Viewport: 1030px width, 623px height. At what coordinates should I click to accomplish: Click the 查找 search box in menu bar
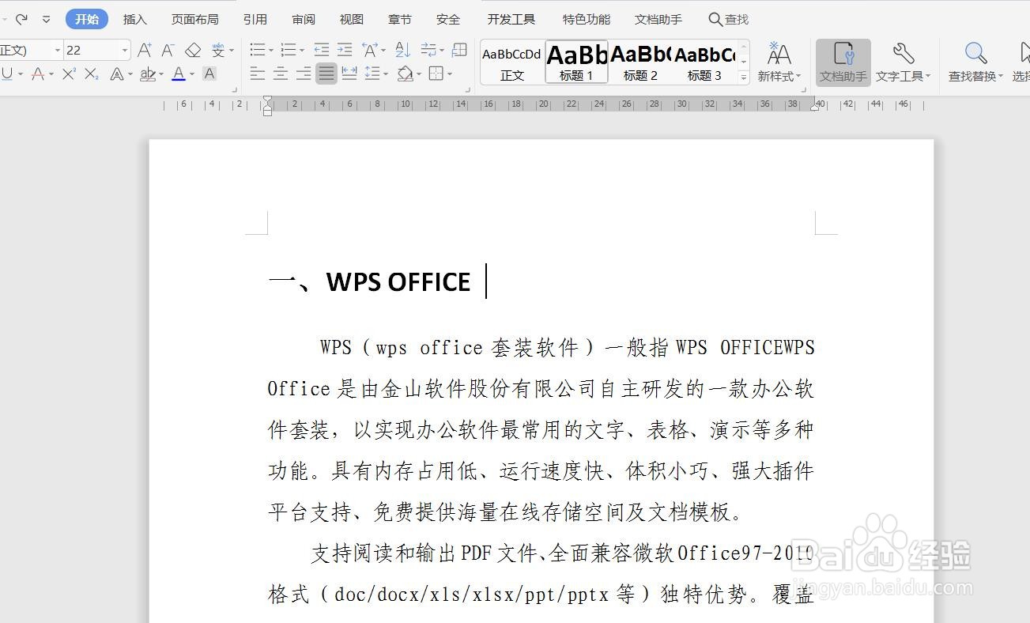pos(729,19)
